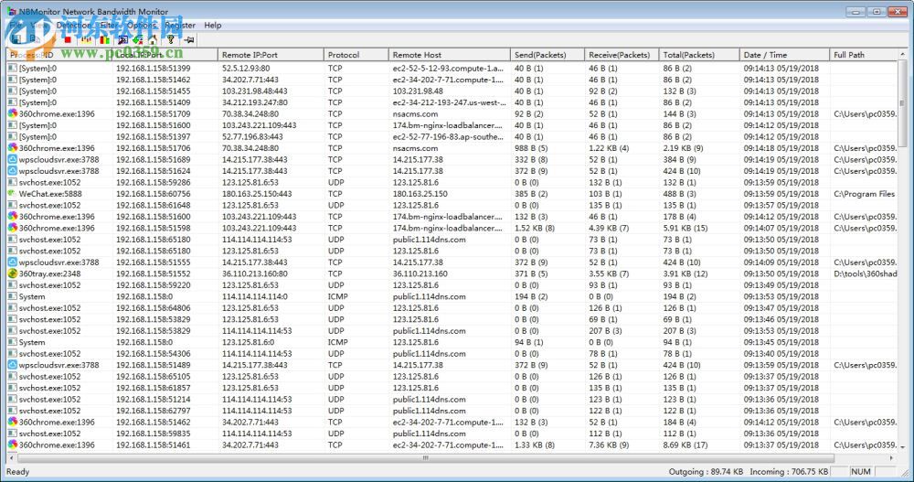Click the Ready status text
This screenshot has height=482, width=914.
coord(18,472)
